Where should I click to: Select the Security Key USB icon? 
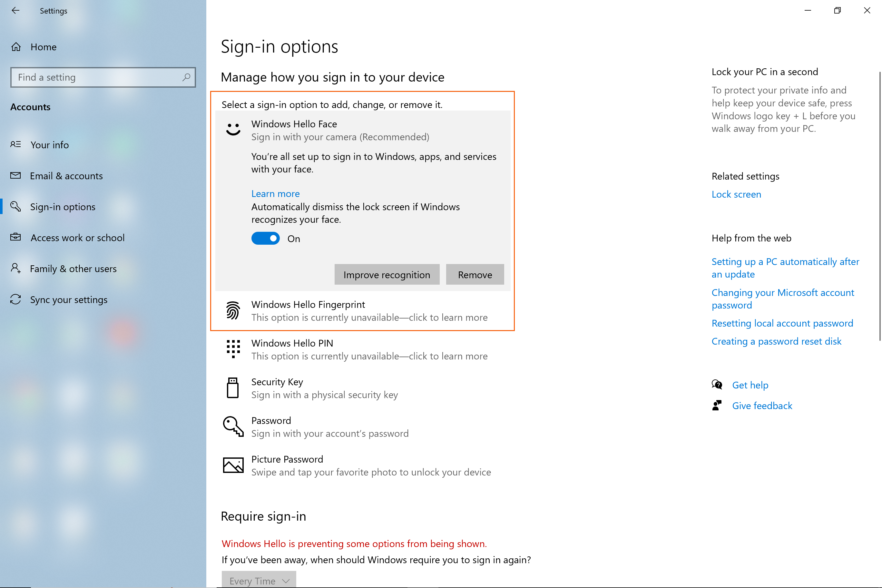(232, 388)
